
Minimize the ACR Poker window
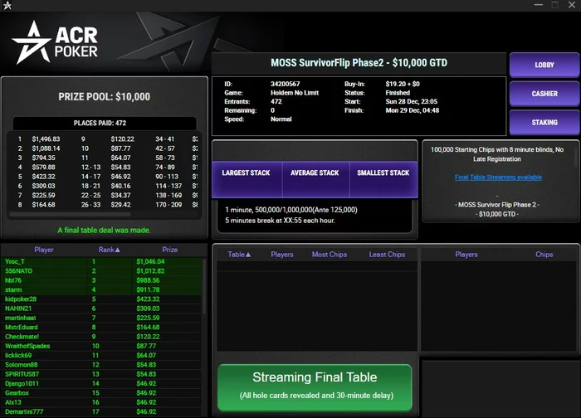pos(539,5)
